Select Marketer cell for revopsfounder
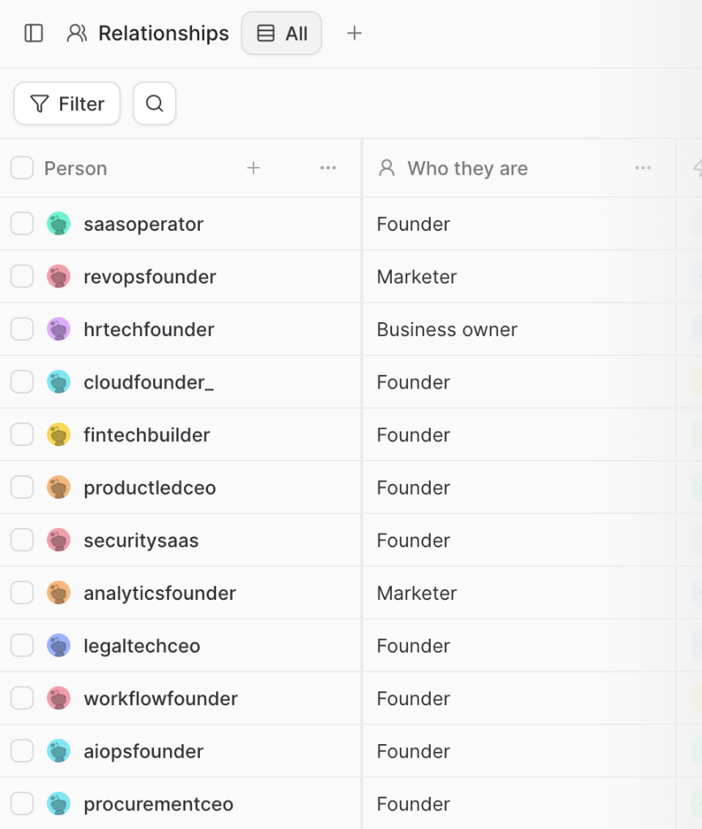This screenshot has width=702, height=829. pos(519,277)
